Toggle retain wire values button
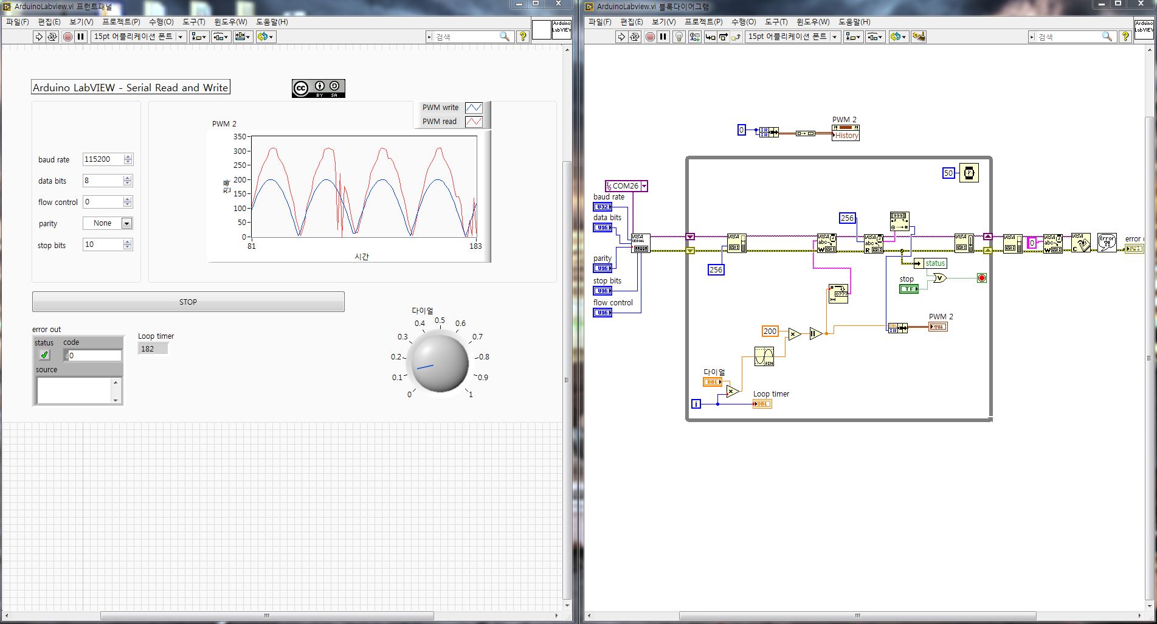The height and width of the screenshot is (624, 1157). 694,36
